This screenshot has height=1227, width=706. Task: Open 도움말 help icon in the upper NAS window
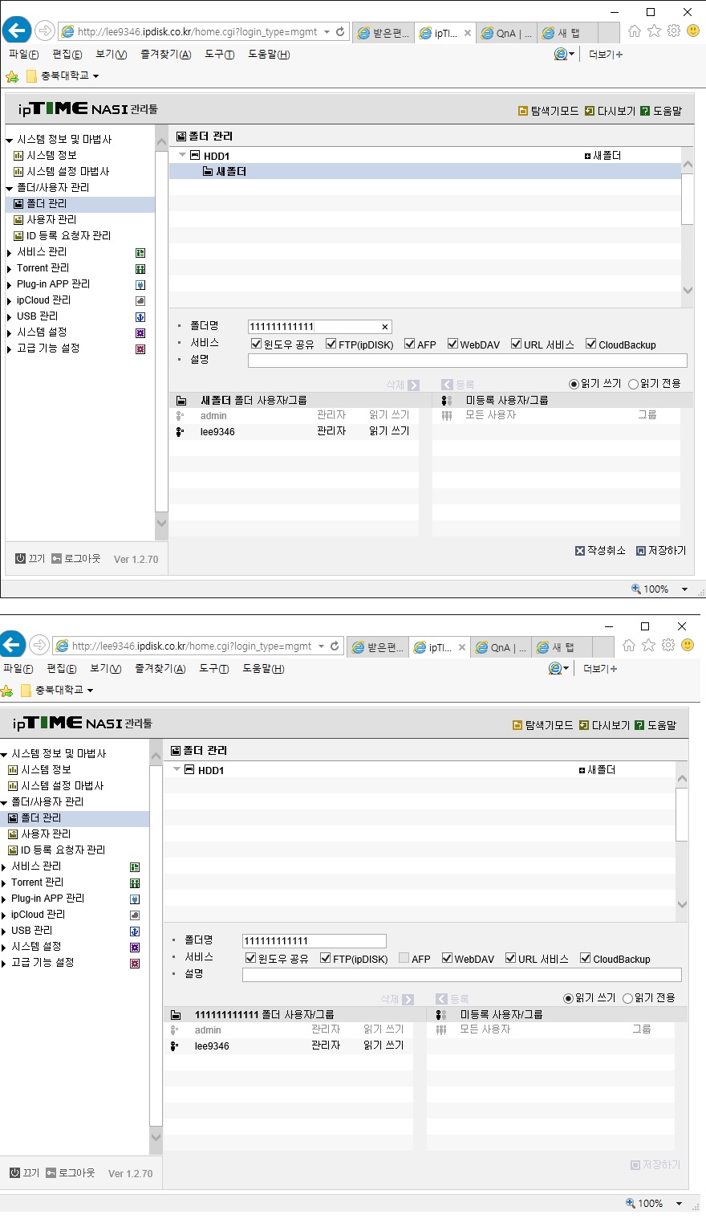646,111
